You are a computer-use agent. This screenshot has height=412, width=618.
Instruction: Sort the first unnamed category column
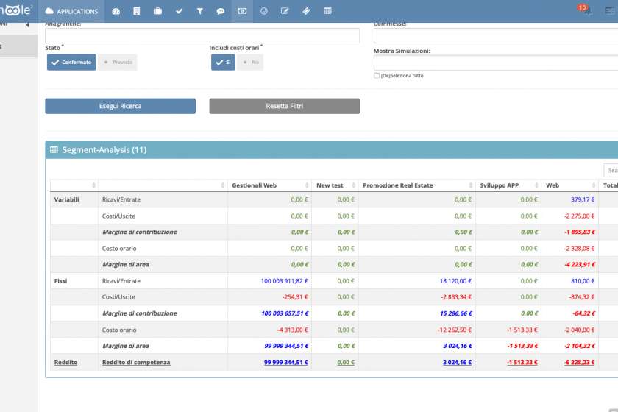(74, 185)
